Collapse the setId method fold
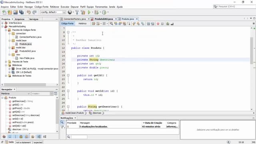The height and width of the screenshot is (144, 256). pos(68,91)
